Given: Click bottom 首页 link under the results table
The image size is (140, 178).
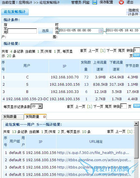Looking at the screenshot, I should click(70, 106).
